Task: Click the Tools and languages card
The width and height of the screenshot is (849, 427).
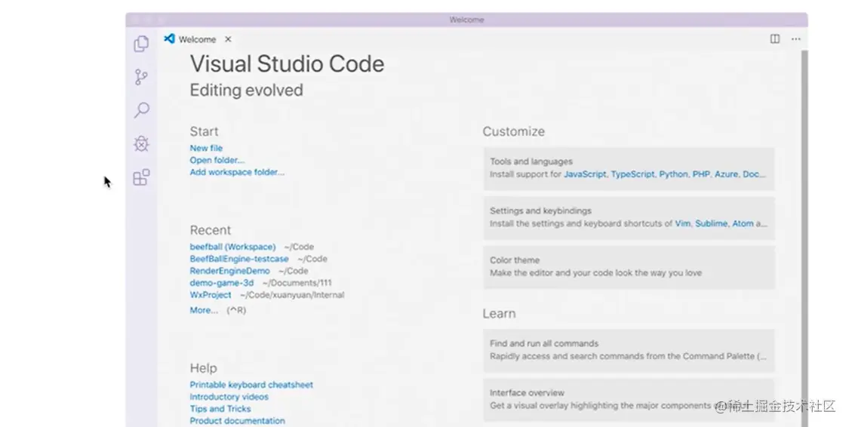Action: (x=629, y=168)
